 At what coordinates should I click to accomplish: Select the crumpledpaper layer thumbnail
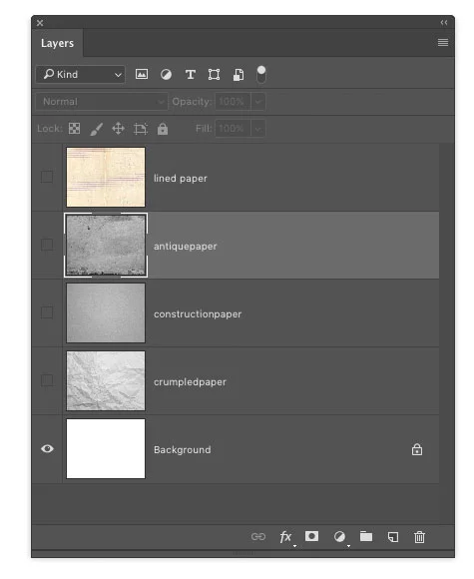(x=106, y=380)
